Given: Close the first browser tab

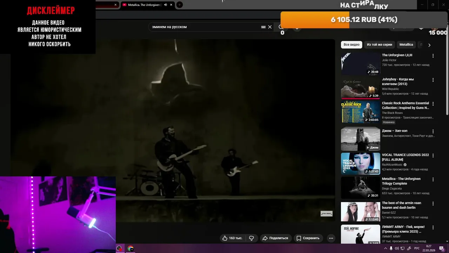Looking at the screenshot, I should (x=115, y=5).
